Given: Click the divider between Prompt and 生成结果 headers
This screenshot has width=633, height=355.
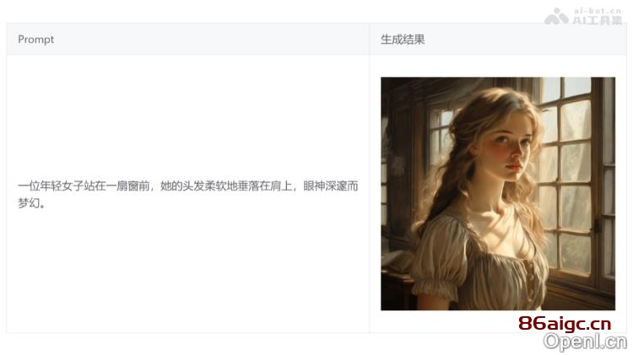Looking at the screenshot, I should (370, 39).
